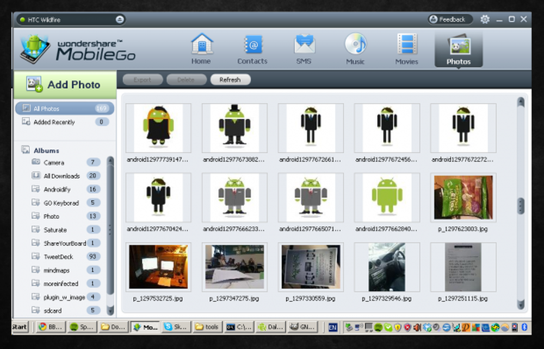
Task: Switch to the Movies tab
Action: 406,49
